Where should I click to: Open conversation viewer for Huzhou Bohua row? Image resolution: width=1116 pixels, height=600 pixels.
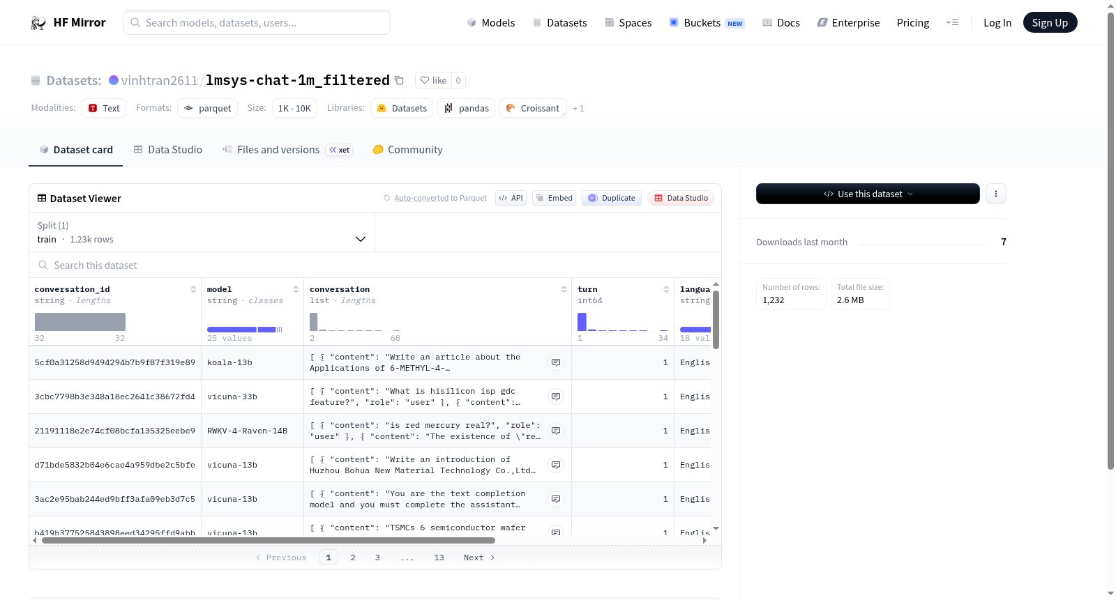[x=556, y=465]
